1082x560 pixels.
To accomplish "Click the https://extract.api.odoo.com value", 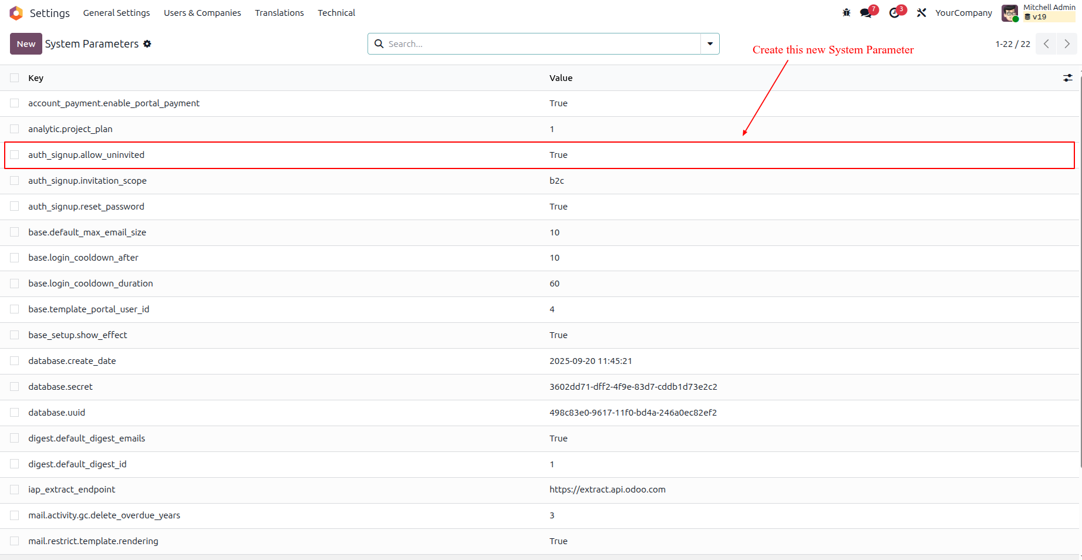I will [x=608, y=490].
